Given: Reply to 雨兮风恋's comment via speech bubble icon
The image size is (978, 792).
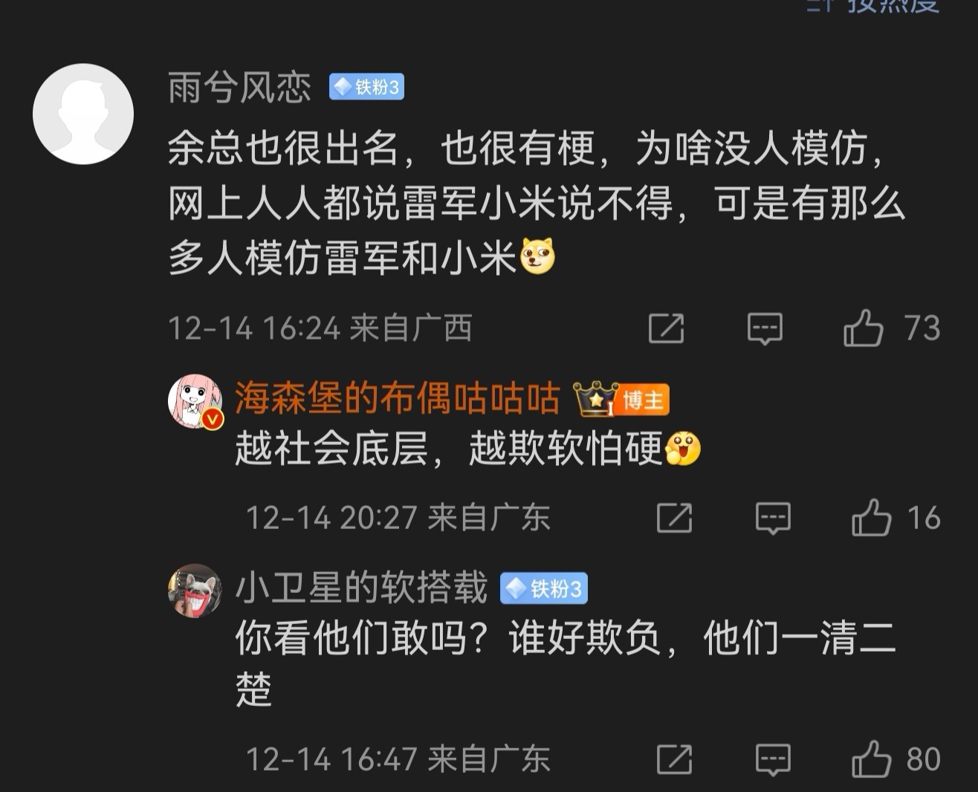Looking at the screenshot, I should [x=765, y=328].
